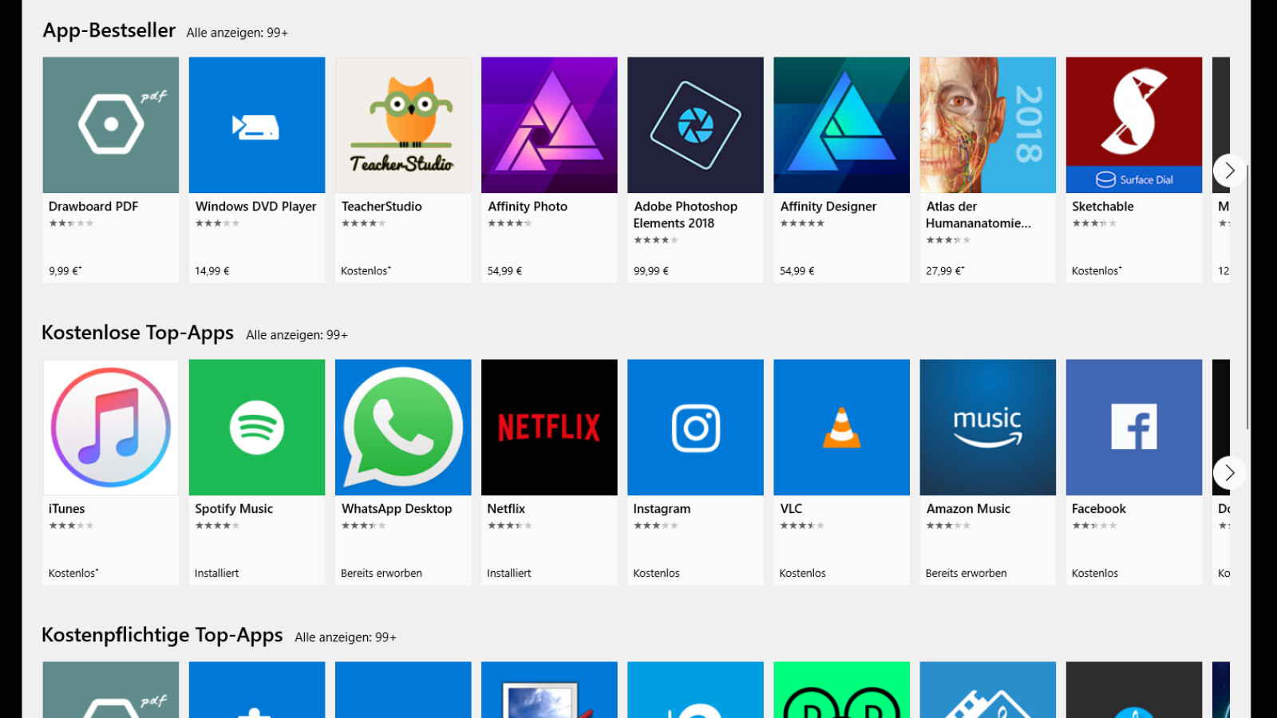Click the 'WhatsApp Desktop' title text

(x=397, y=509)
